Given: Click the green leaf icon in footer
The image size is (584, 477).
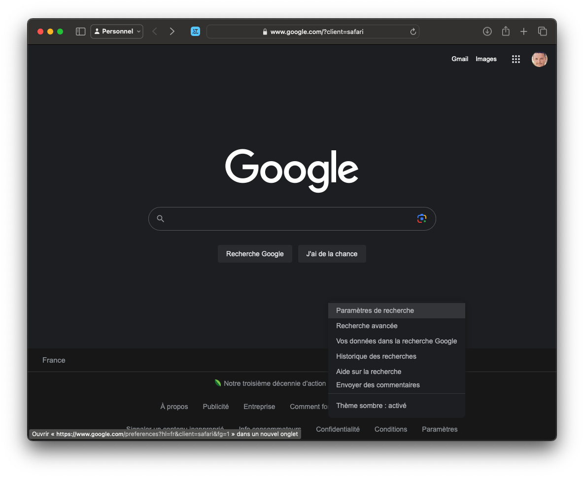Looking at the screenshot, I should [218, 383].
